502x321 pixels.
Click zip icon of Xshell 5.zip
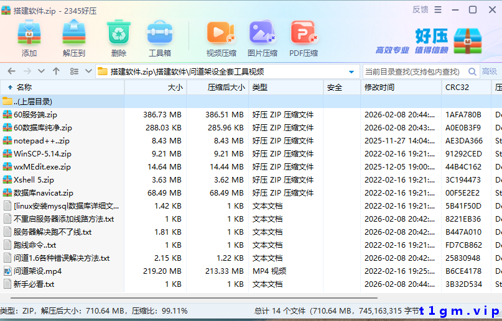[x=7, y=179]
